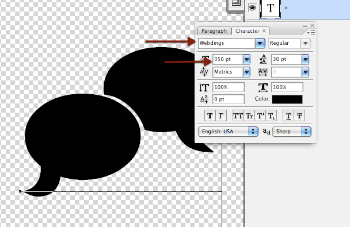Click the vertical scale icon
Screen dimensions: 350x227
coord(204,87)
